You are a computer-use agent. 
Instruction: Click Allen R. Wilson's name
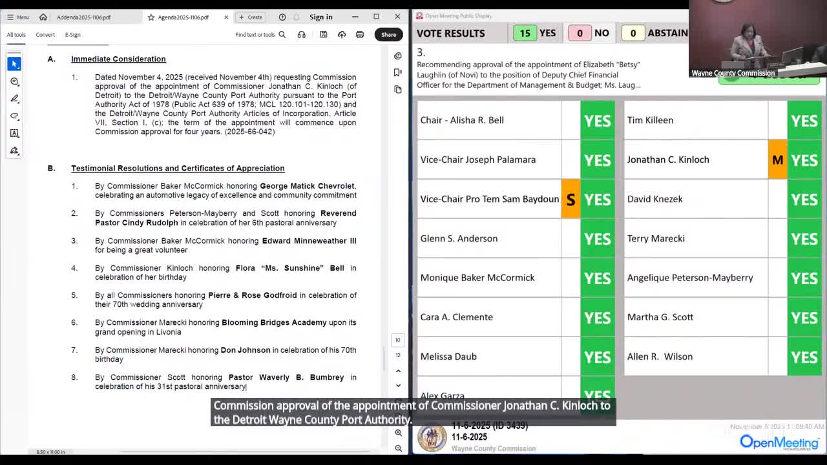point(660,356)
